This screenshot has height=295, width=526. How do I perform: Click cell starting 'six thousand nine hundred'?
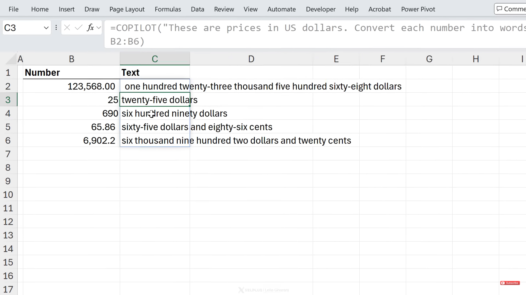pyautogui.click(x=155, y=140)
